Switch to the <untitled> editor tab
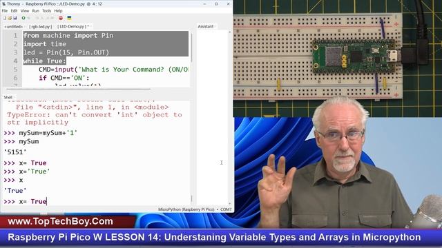Viewport: 442px width, 248px height. click(x=14, y=26)
